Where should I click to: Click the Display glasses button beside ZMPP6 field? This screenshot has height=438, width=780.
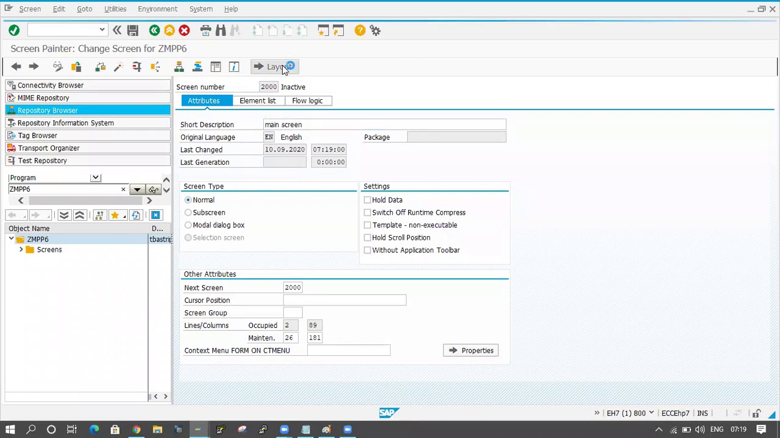(x=154, y=190)
